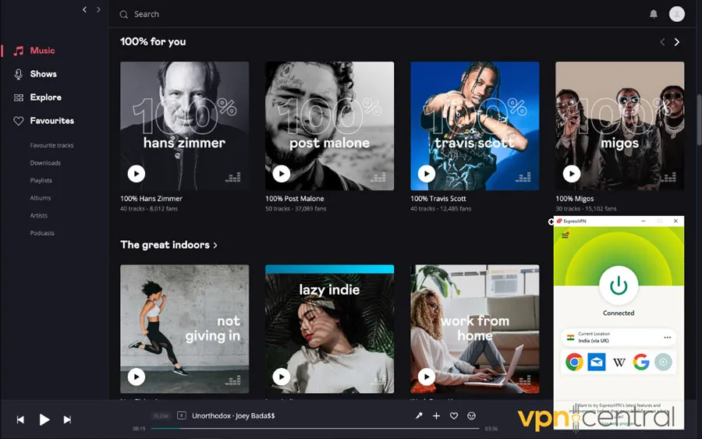Viewport: 702px width, 439px height.
Task: Open Artists in sidebar
Action: (x=38, y=215)
